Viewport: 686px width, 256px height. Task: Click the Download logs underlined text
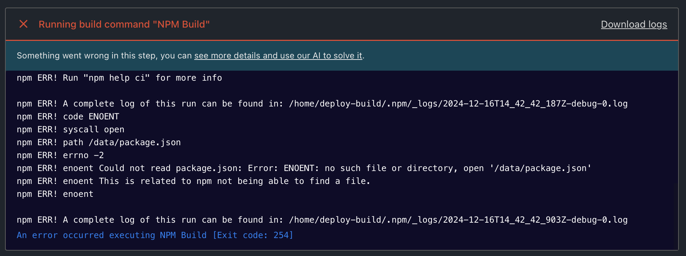click(633, 24)
